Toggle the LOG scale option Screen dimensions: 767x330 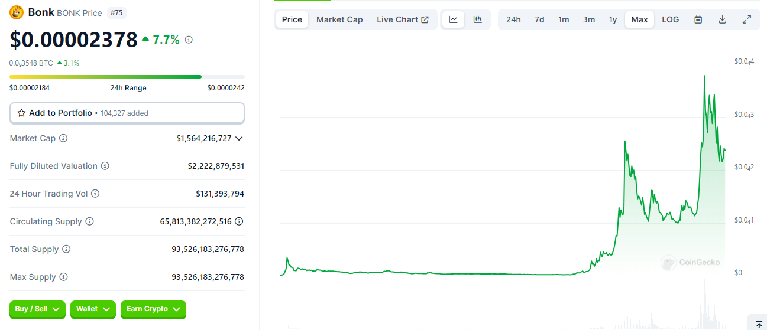(x=671, y=19)
